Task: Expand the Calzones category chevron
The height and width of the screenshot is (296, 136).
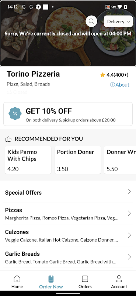Action: point(129,235)
